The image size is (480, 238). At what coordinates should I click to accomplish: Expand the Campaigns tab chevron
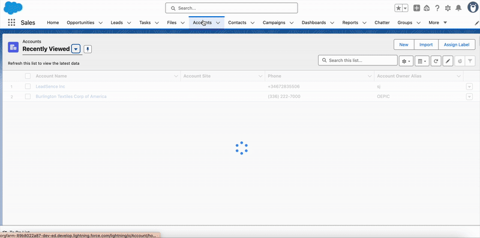click(x=292, y=23)
